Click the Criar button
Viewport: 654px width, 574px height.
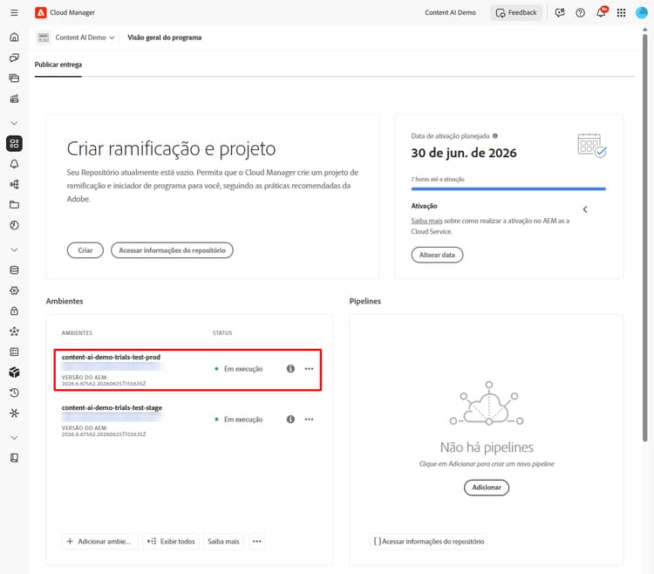tap(85, 250)
